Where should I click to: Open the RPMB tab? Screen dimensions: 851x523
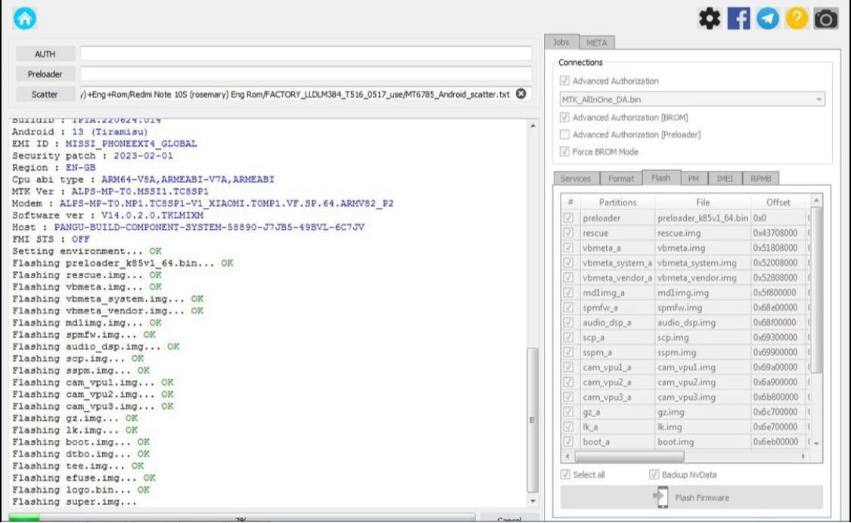[x=760, y=178]
